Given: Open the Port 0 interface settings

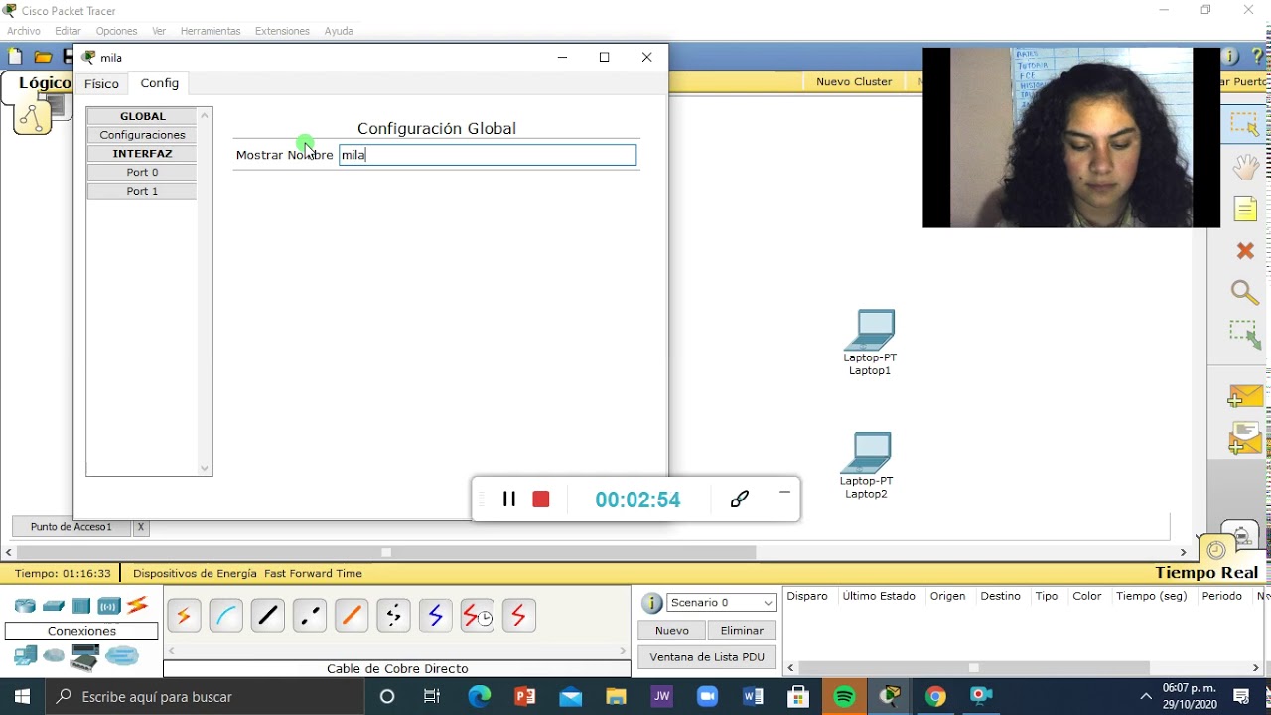Looking at the screenshot, I should (x=142, y=172).
